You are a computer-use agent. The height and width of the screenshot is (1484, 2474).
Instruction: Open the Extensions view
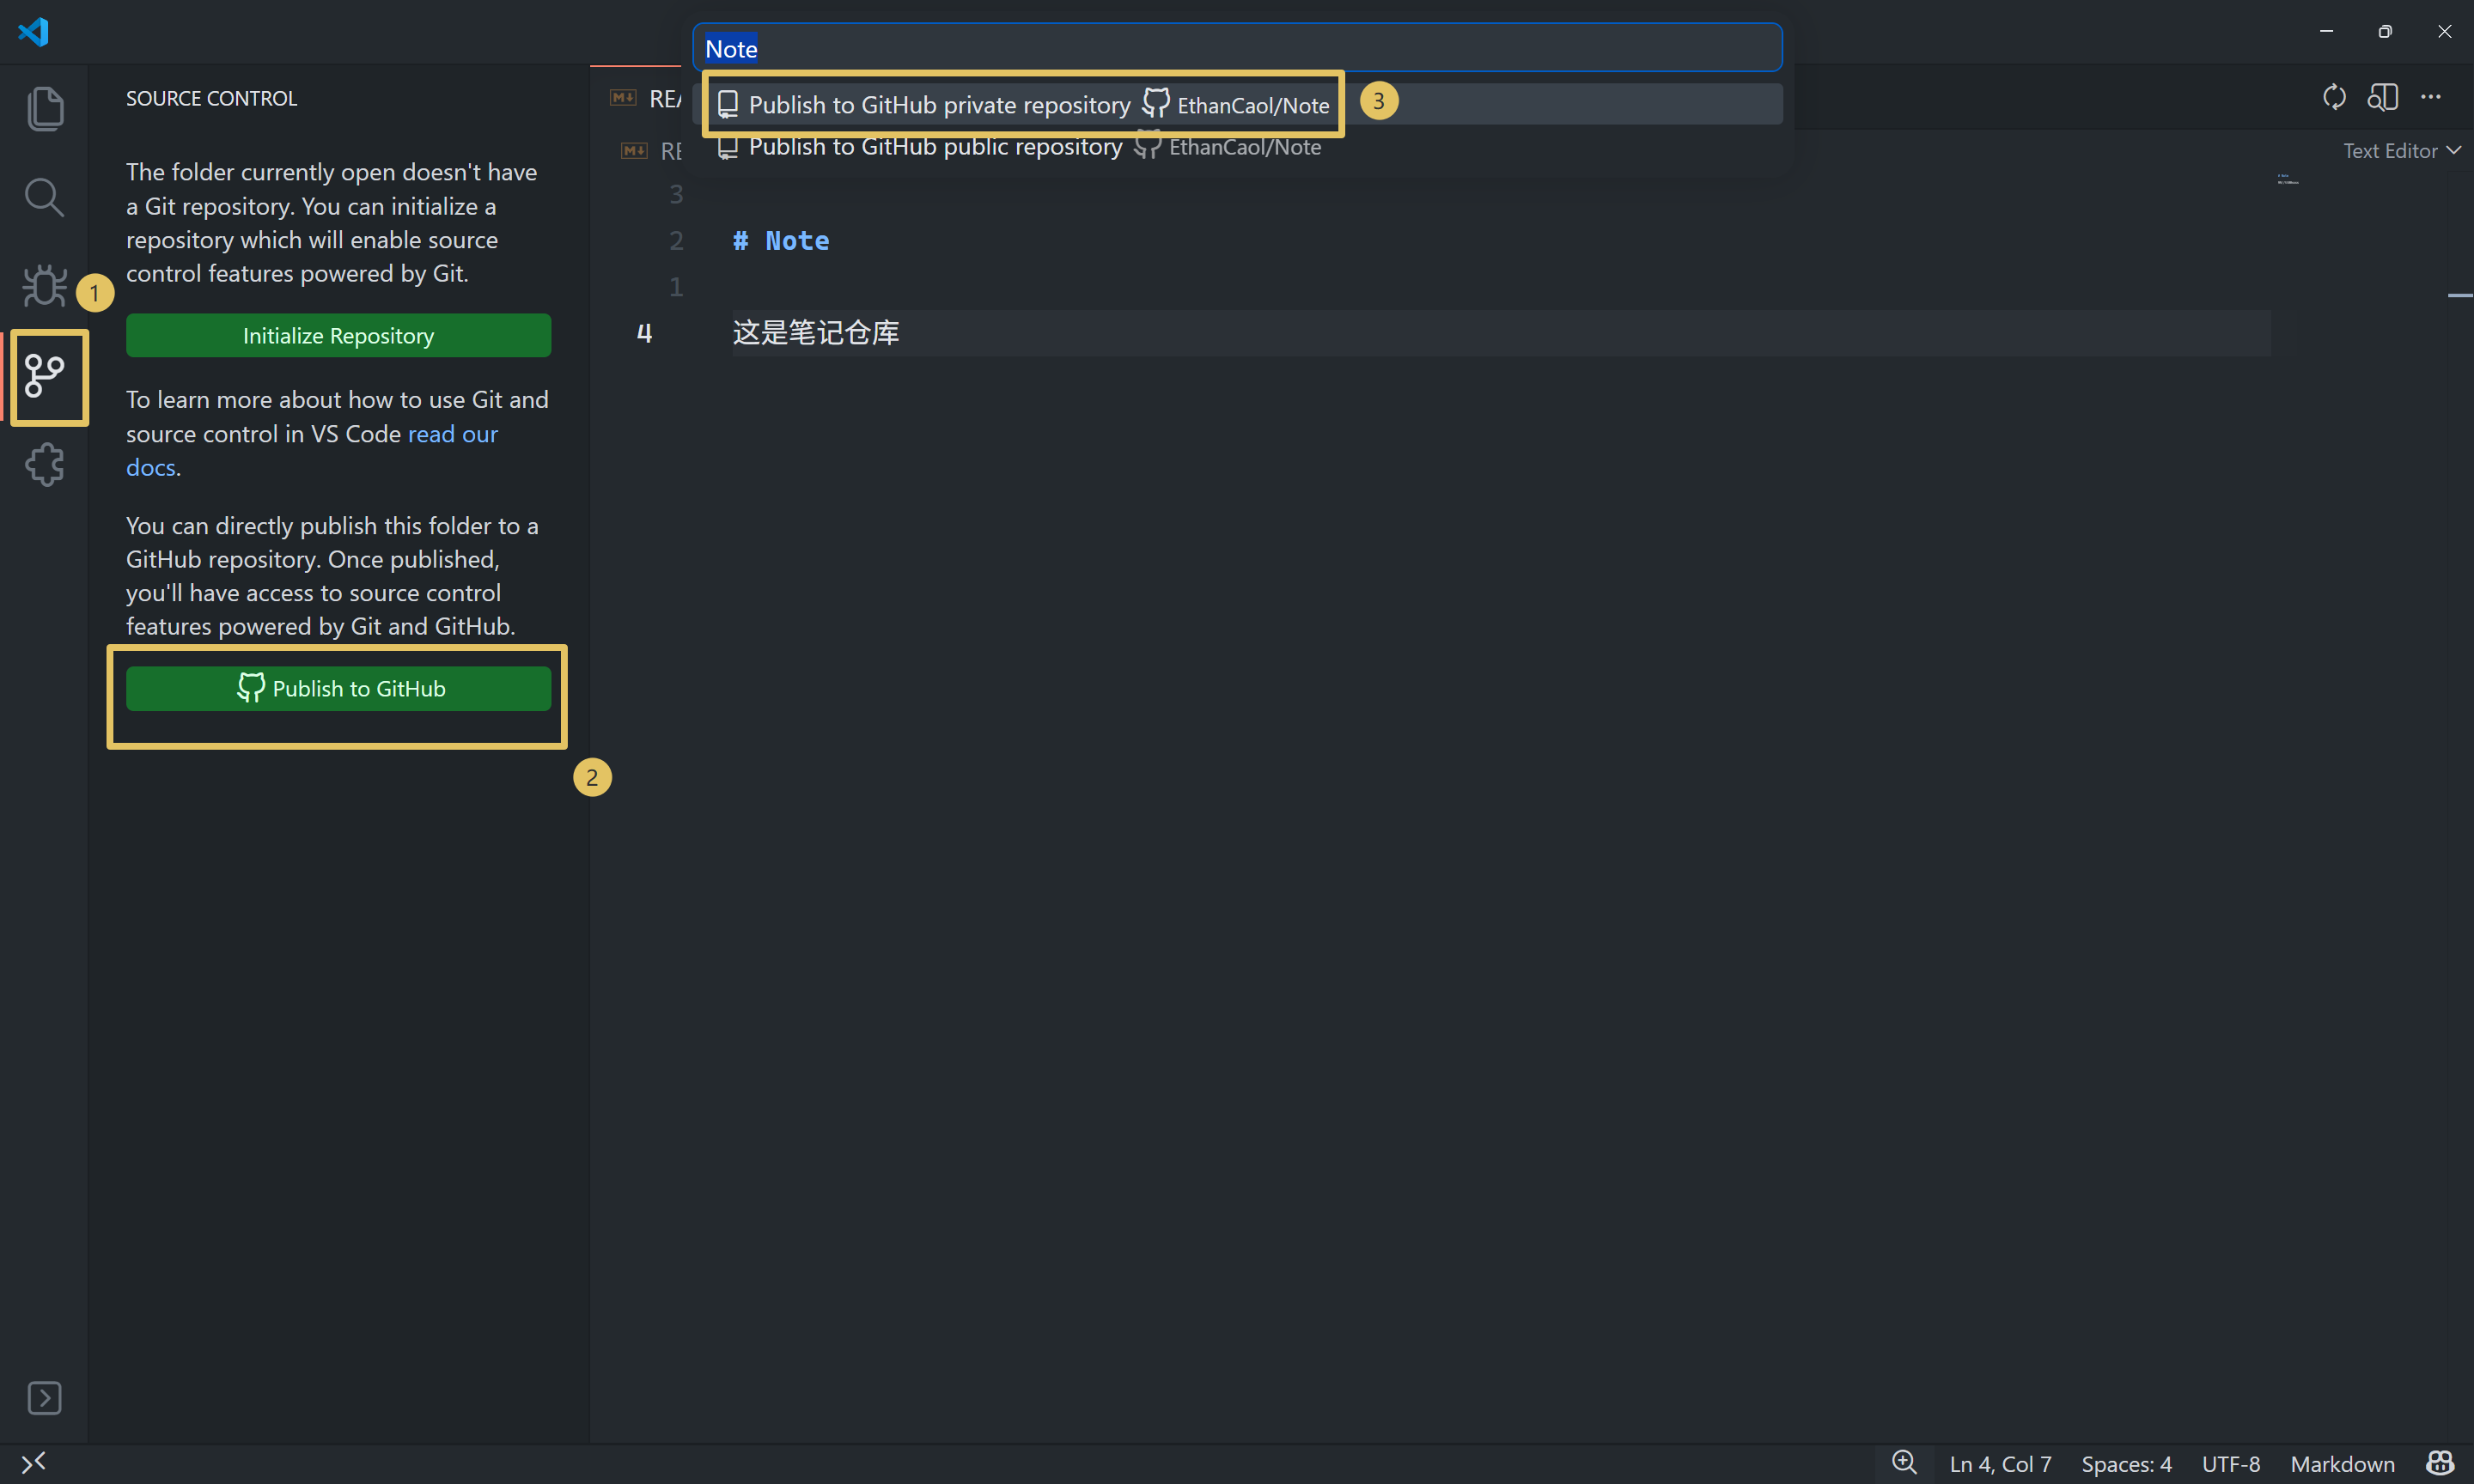point(44,465)
